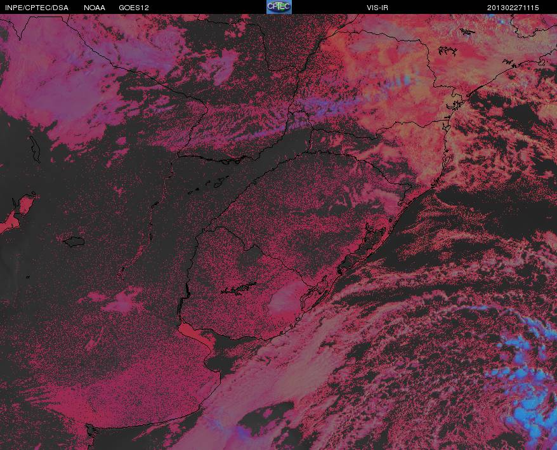The height and width of the screenshot is (450, 557).
Task: Click the CPTEC logo in the header
Action: [279, 7]
